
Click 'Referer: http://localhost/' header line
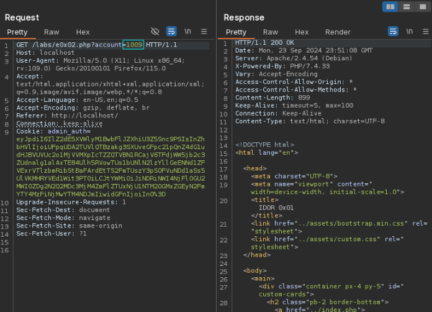(67, 116)
